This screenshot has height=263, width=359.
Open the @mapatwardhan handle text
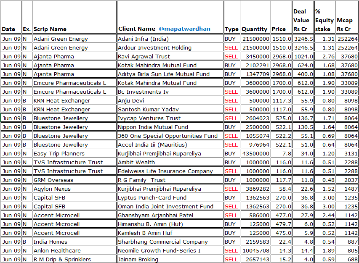click(184, 29)
